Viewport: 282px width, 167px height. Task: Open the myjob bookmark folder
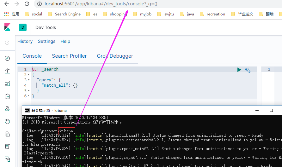click(142, 14)
